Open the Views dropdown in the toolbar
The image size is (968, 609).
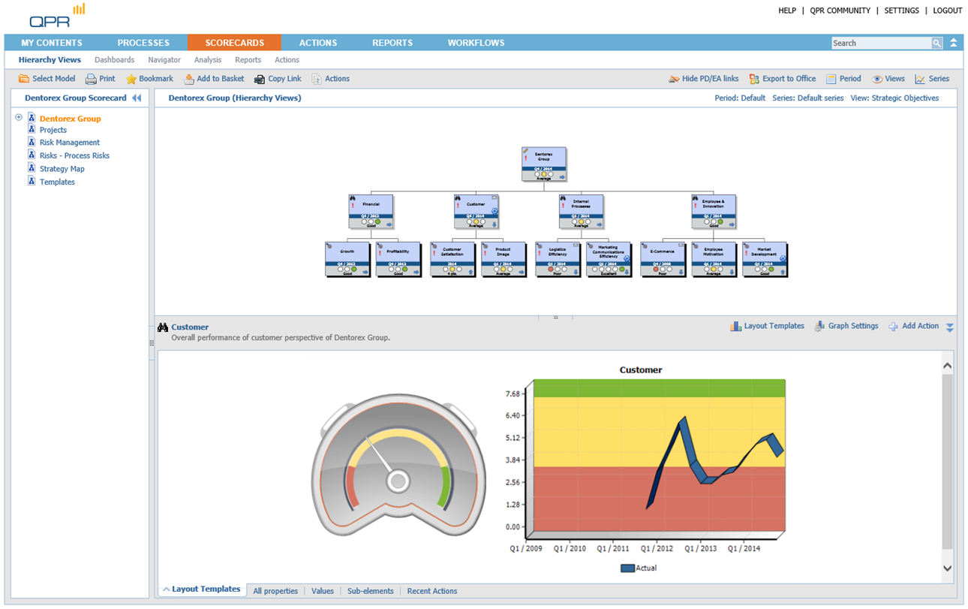888,79
